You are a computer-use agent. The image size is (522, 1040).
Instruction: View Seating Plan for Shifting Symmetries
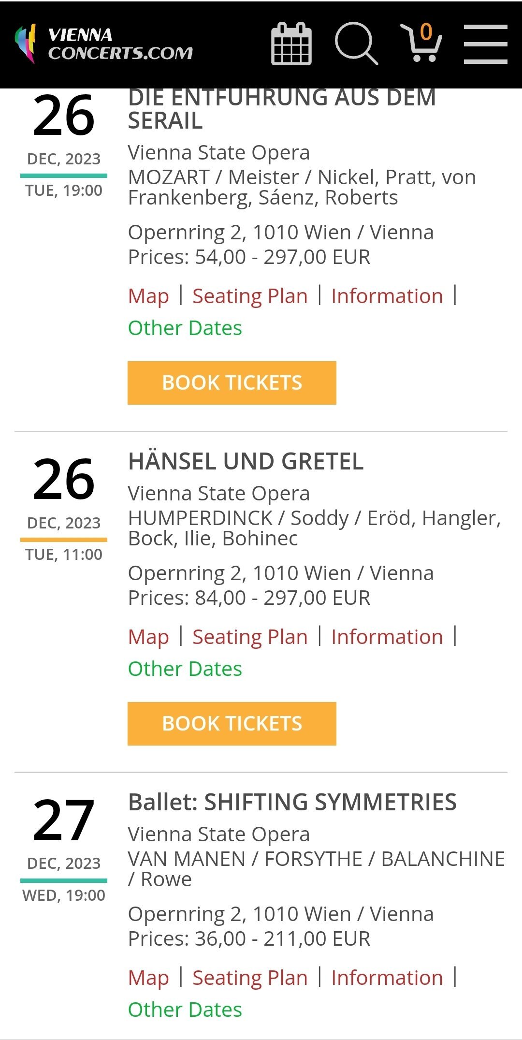point(250,978)
